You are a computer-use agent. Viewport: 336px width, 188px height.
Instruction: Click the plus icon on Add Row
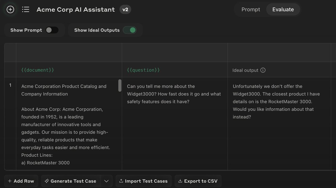tap(10, 181)
